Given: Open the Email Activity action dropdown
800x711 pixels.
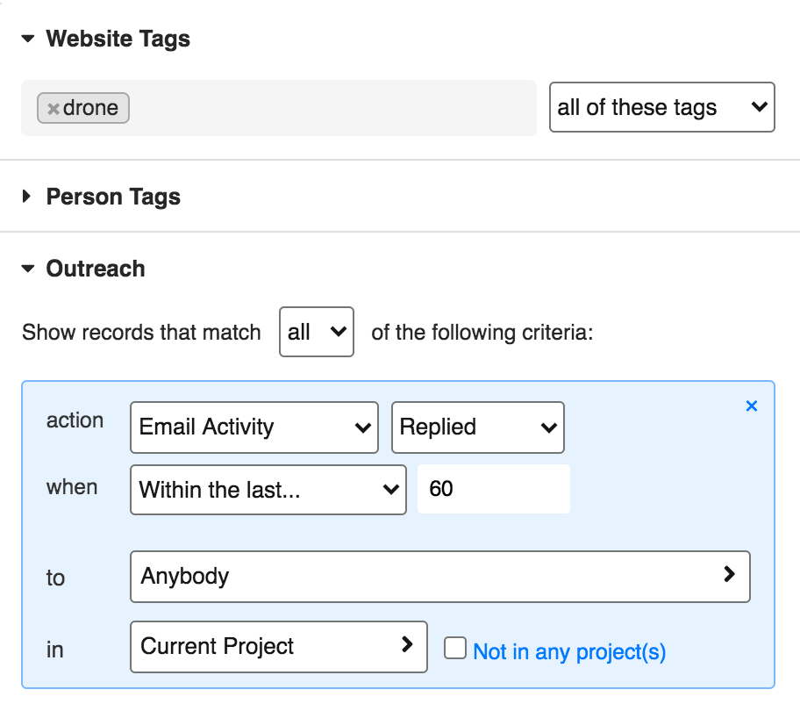Looking at the screenshot, I should 254,427.
